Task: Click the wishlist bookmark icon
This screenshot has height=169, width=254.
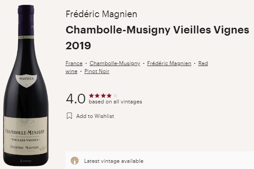Action: [x=69, y=116]
